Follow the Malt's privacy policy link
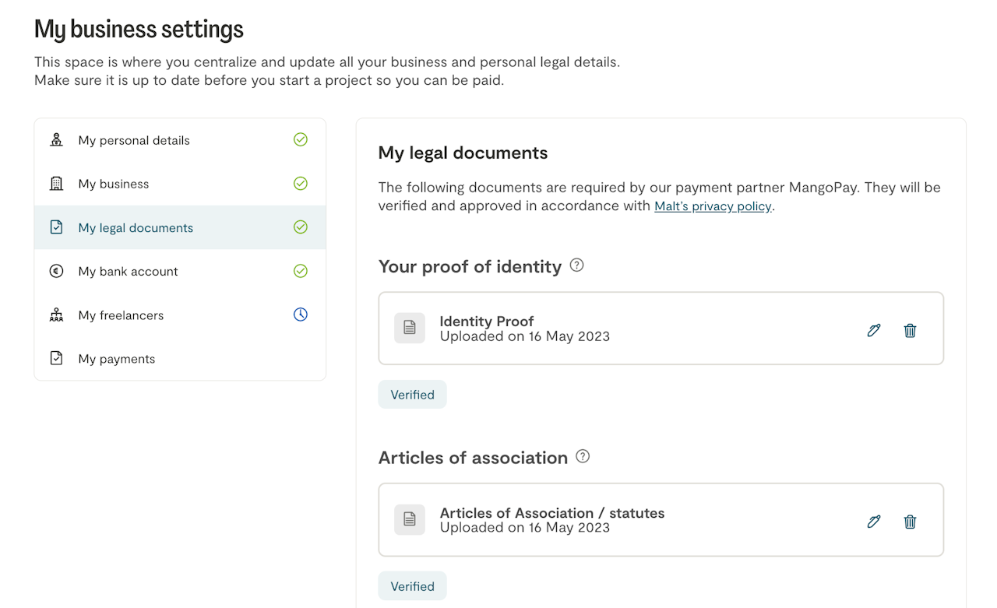997x608 pixels. tap(713, 206)
